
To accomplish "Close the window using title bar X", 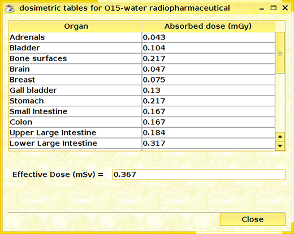I will tap(285, 8).
